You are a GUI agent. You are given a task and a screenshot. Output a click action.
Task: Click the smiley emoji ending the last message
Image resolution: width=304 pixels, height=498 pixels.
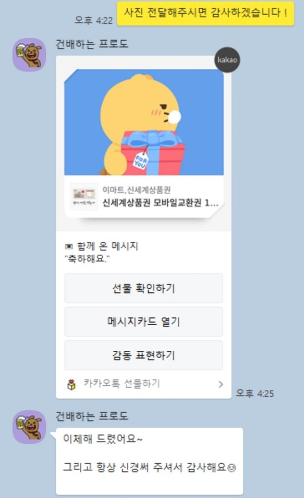click(232, 468)
